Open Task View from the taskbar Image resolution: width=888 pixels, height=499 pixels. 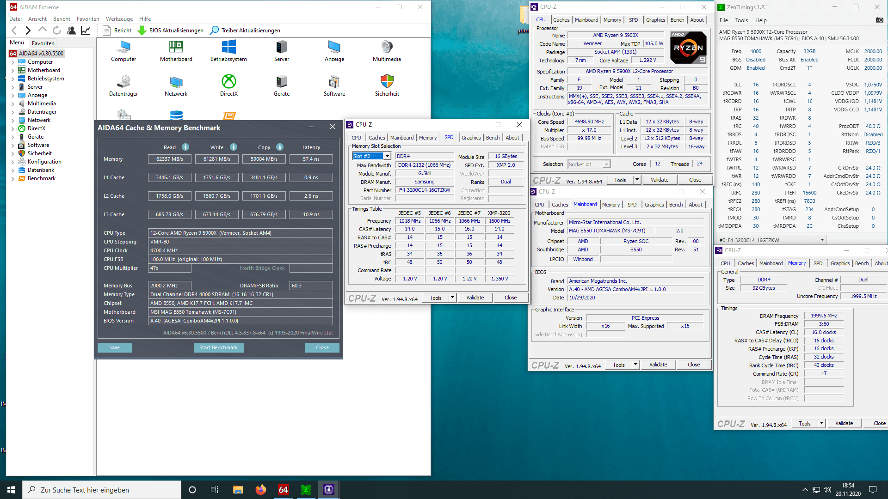click(215, 490)
